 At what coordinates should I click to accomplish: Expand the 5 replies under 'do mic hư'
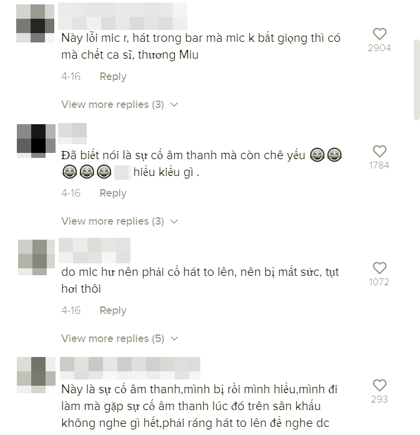tap(120, 338)
